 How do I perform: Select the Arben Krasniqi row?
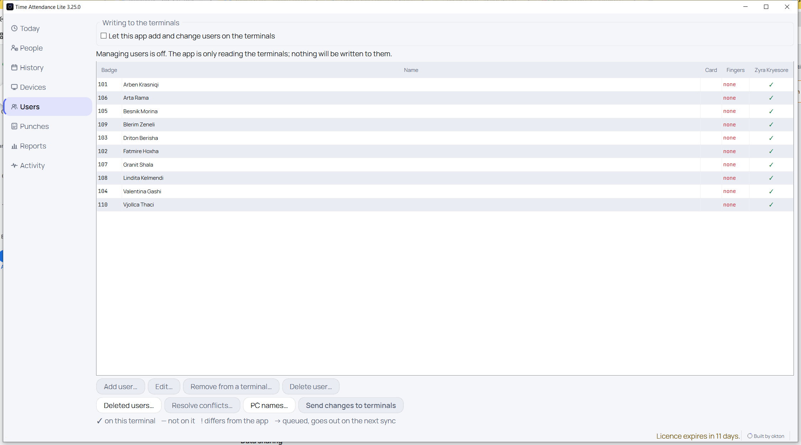445,84
